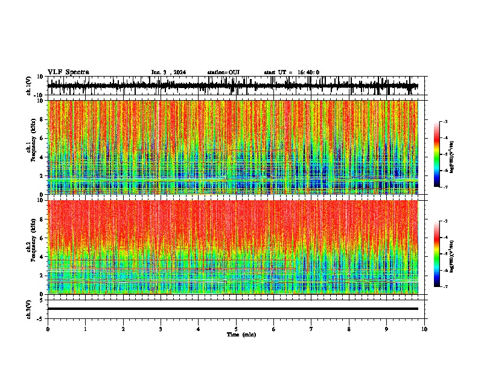Viewport: 478px width, 369px height.
Task: Click time axis tick label "9"
Action: click(386, 329)
